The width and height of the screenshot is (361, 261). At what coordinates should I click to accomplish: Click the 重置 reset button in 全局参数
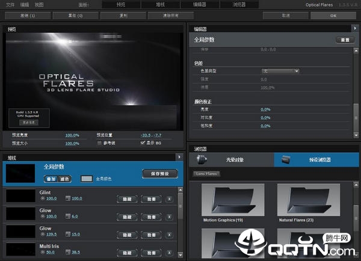click(345, 40)
